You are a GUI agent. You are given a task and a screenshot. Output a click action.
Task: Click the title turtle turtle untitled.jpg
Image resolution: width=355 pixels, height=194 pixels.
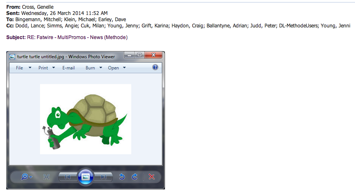pyautogui.click(x=40, y=56)
